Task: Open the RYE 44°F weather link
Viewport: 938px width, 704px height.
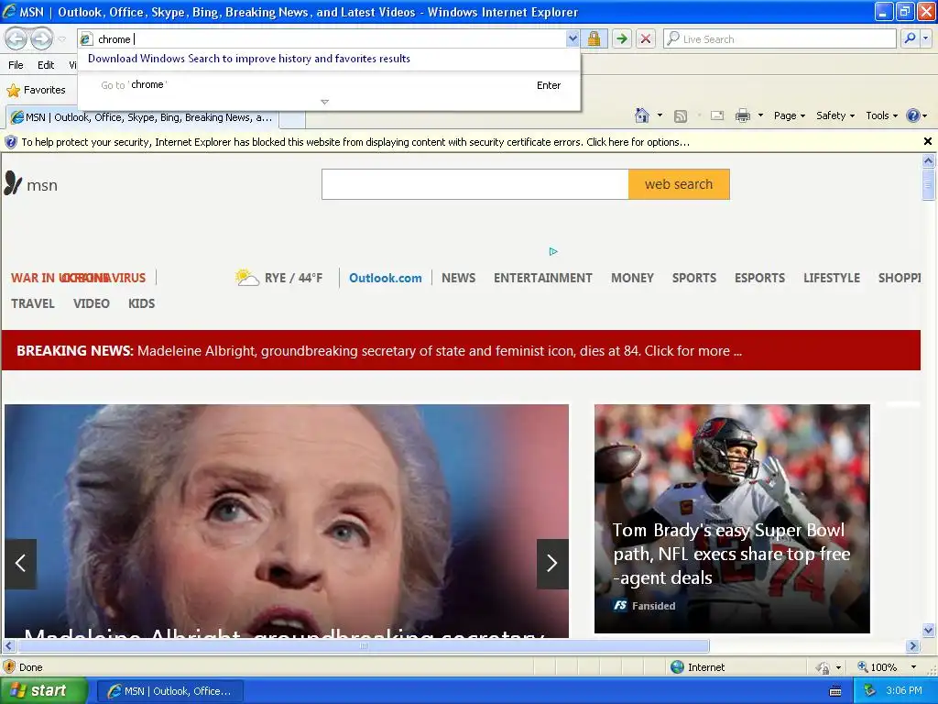Action: 279,278
